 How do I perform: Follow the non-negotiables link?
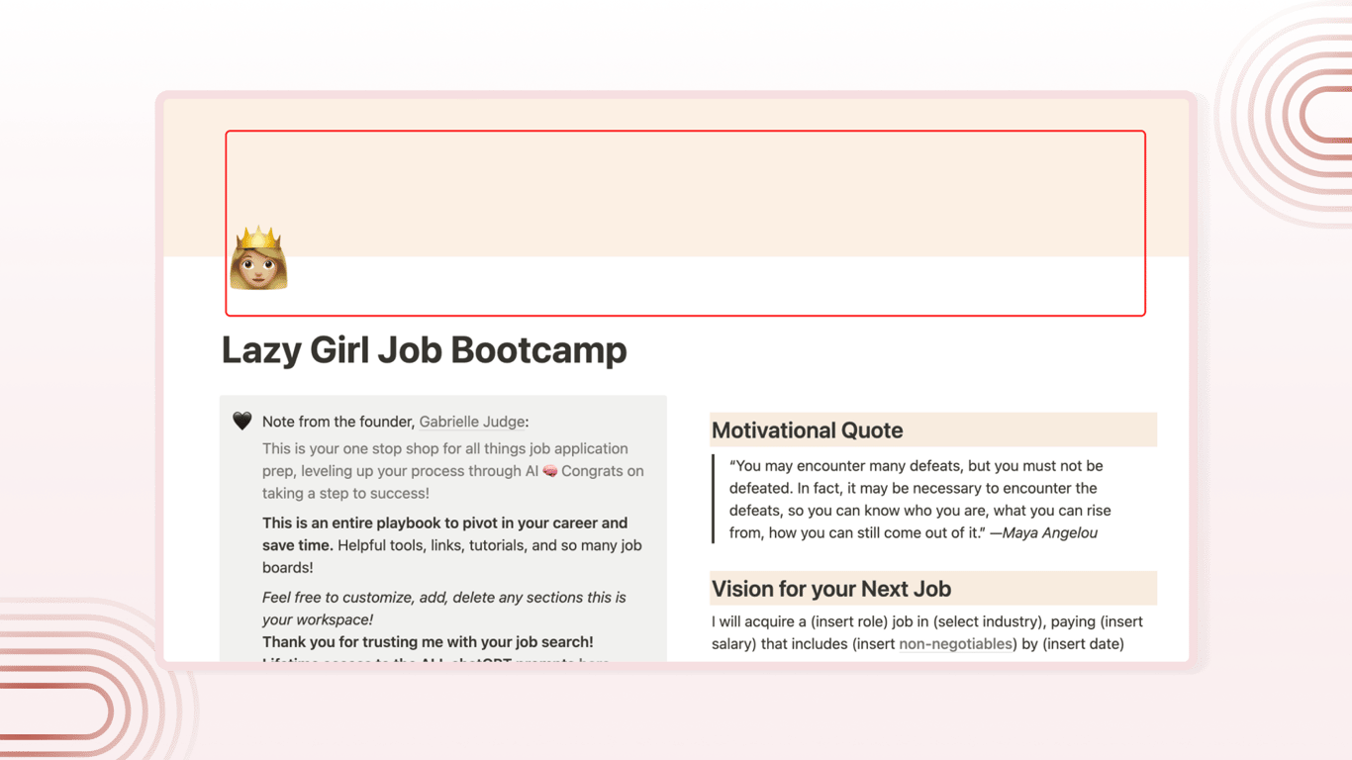tap(955, 644)
